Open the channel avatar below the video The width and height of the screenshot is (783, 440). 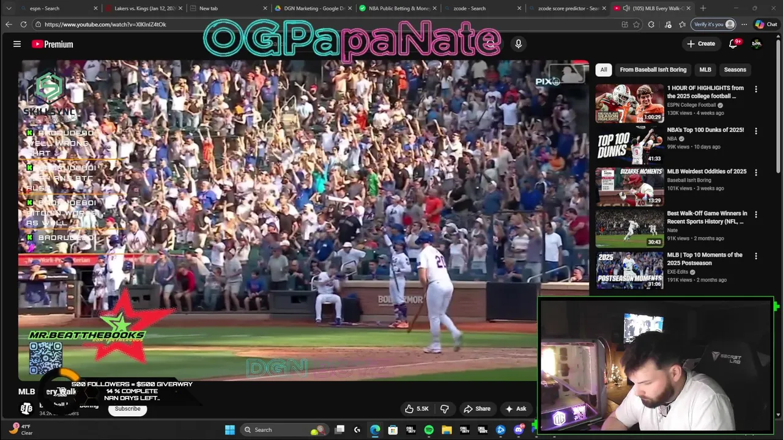26,408
